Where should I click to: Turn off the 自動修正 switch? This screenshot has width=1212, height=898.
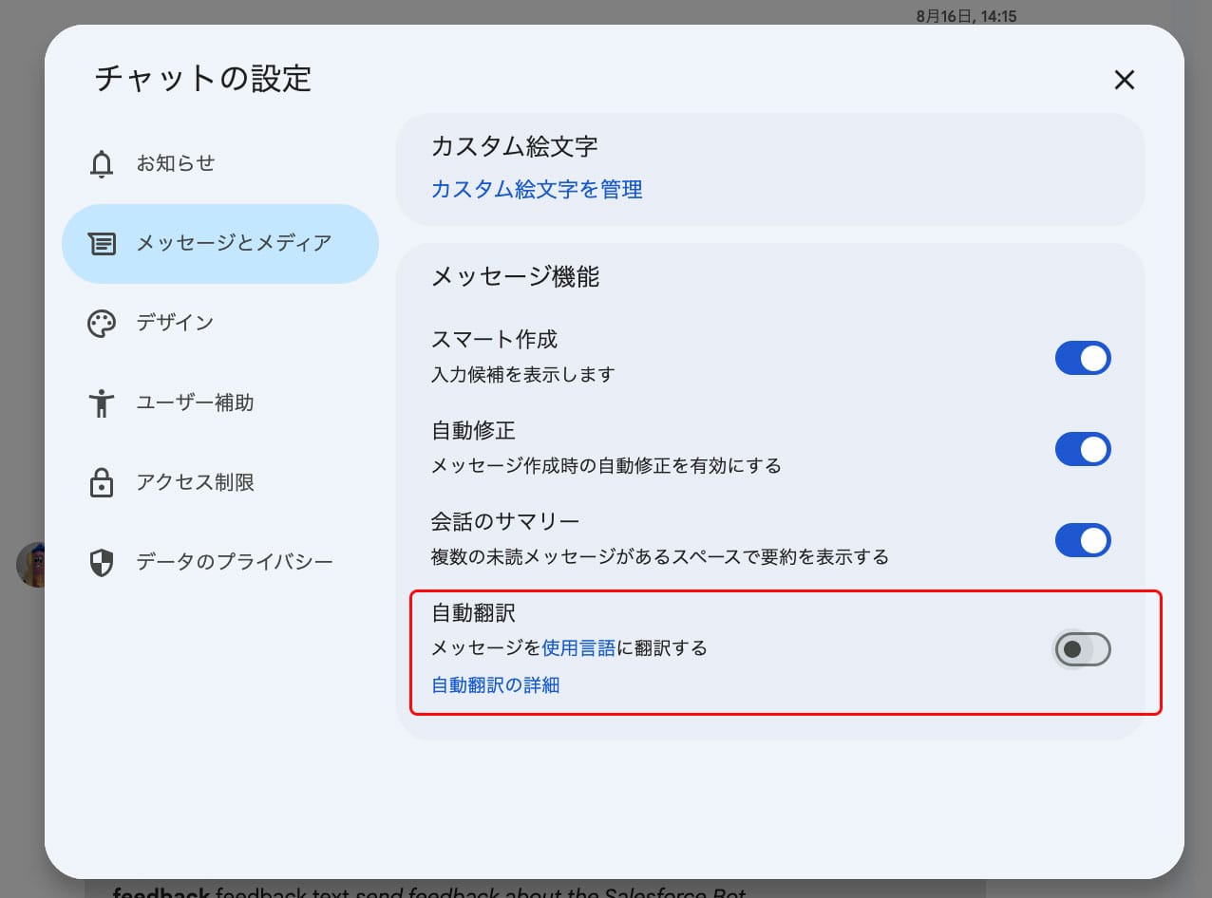[1083, 449]
